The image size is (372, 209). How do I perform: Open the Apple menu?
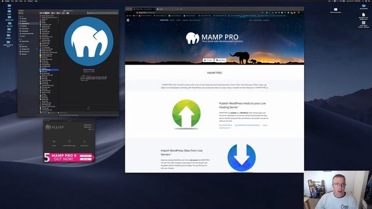pos(2,1)
